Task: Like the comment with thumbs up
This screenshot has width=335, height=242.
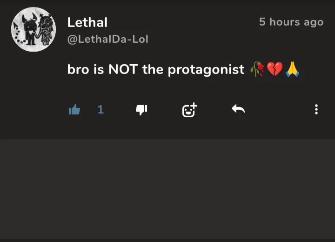Action: pos(74,110)
